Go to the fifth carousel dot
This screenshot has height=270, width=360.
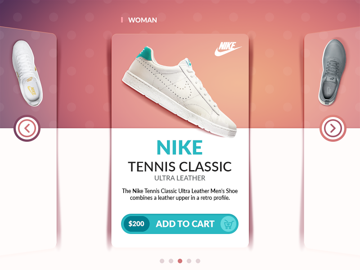click(x=198, y=261)
